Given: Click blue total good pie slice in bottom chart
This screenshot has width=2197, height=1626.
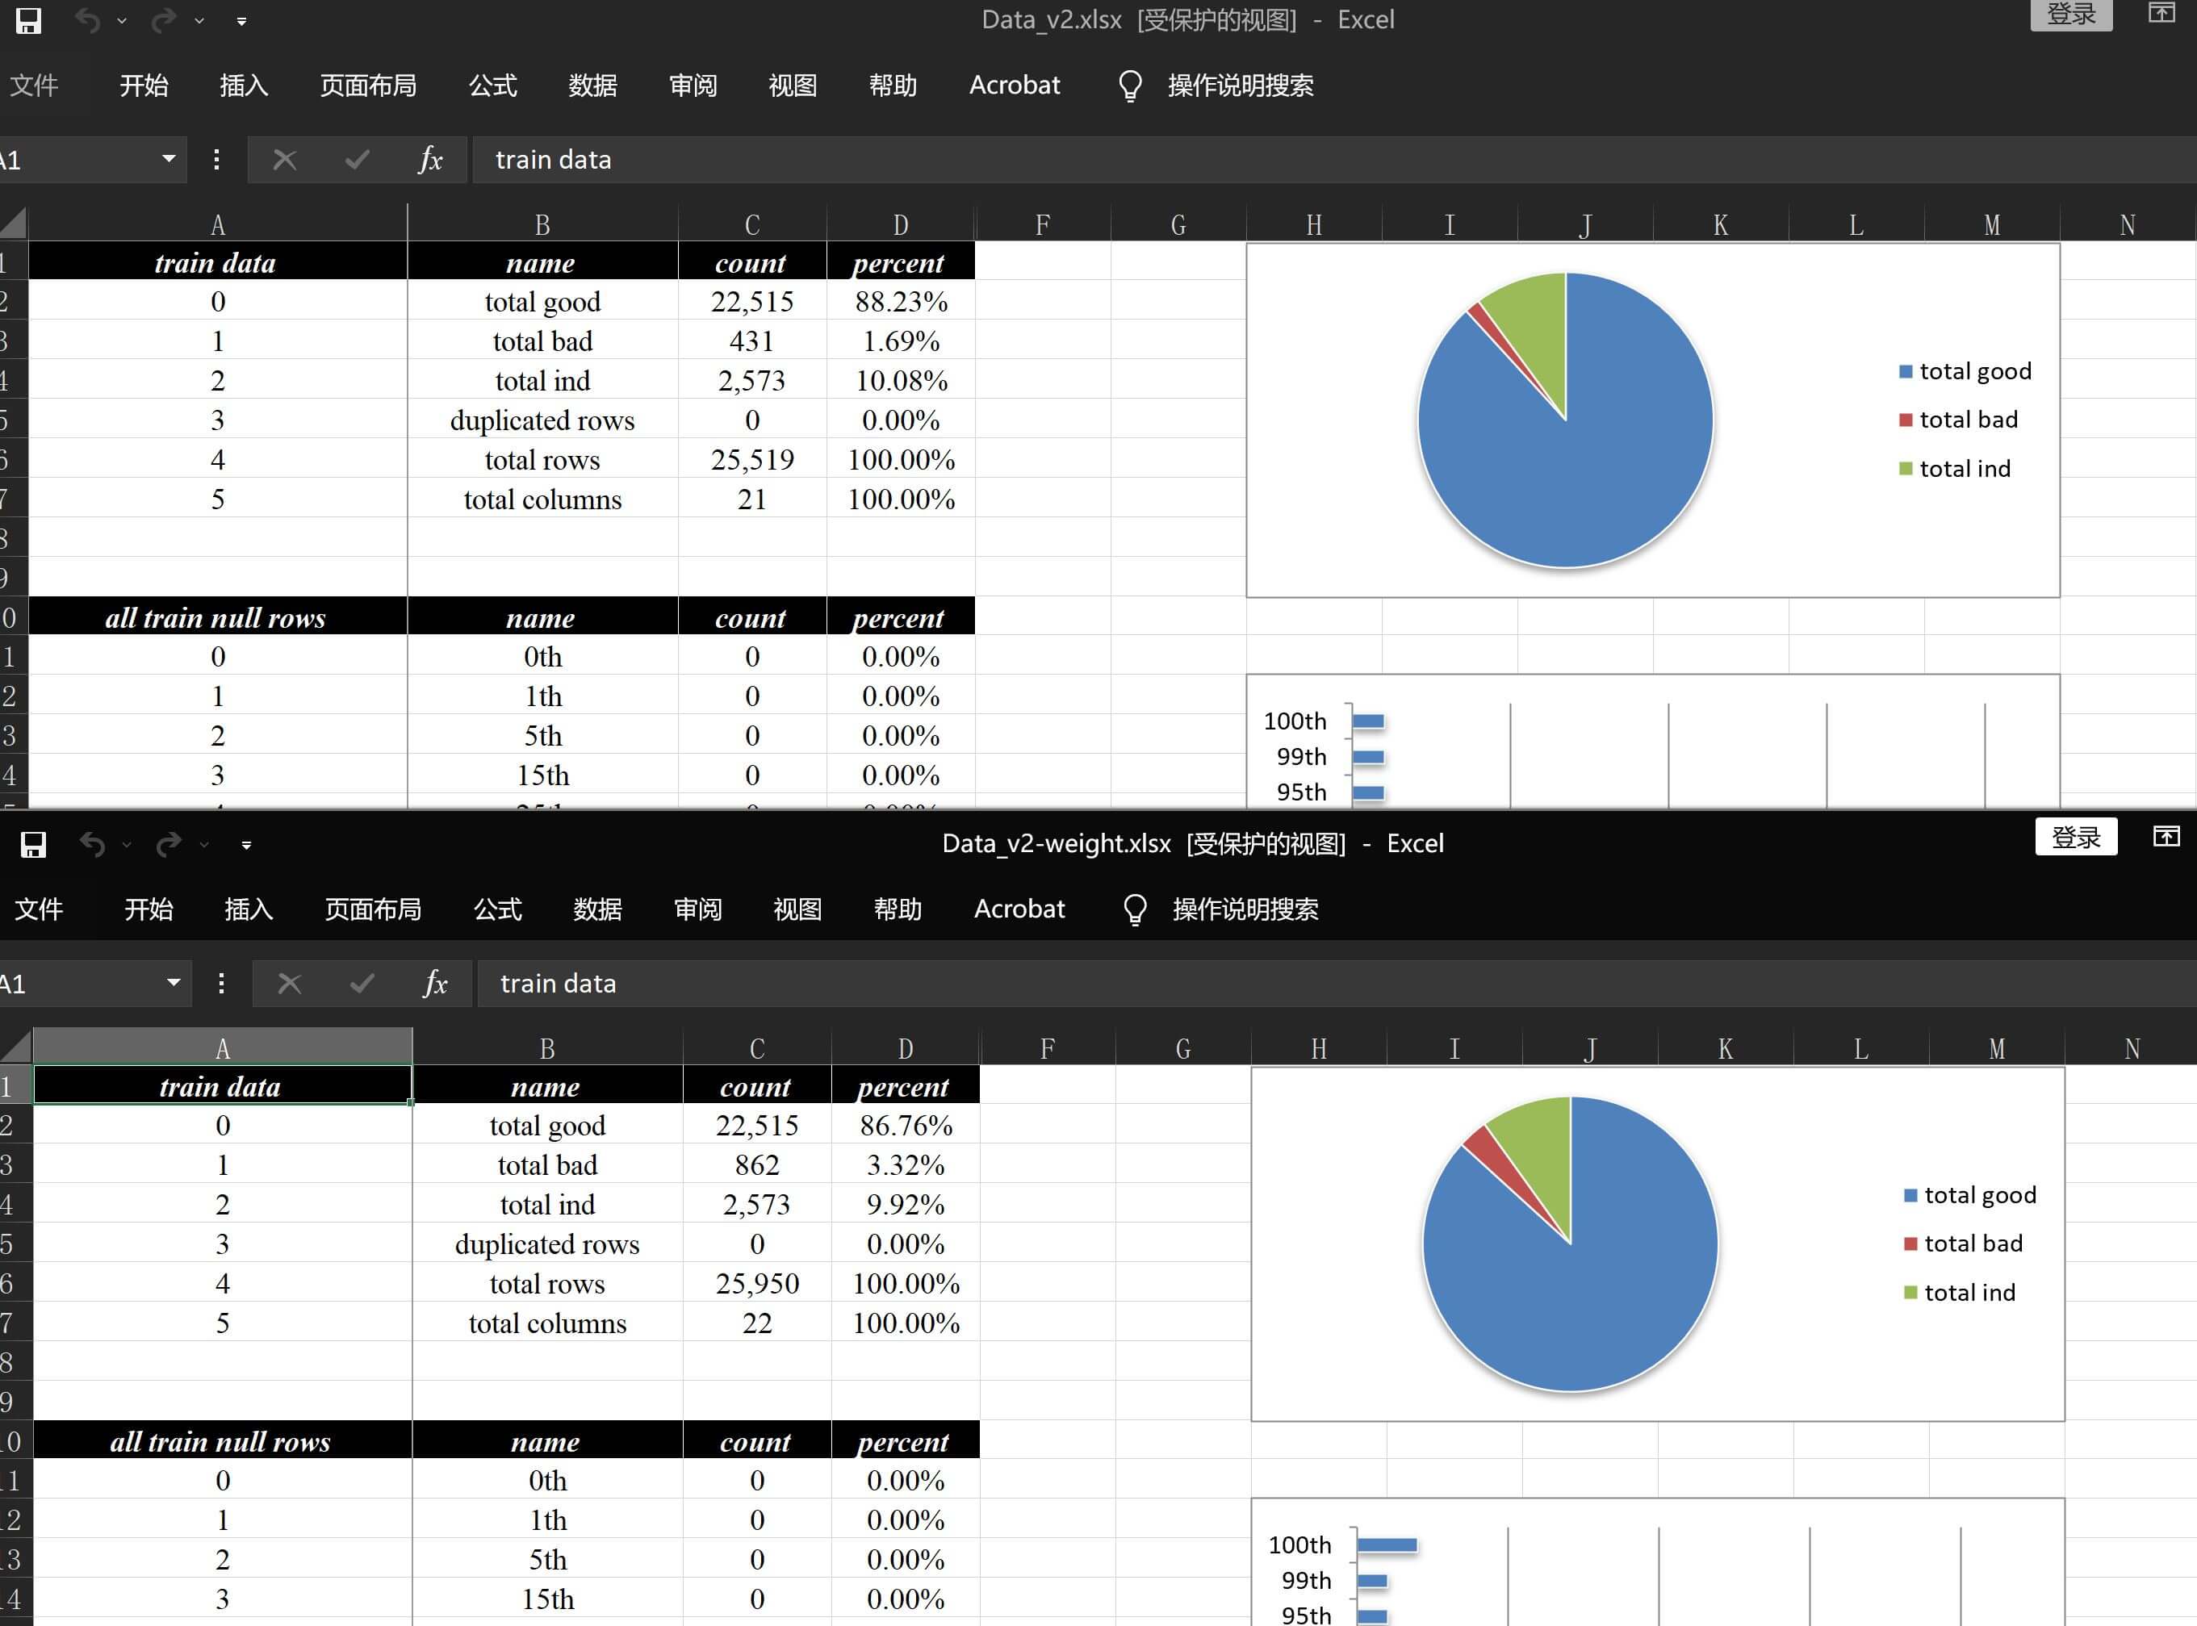Looking at the screenshot, I should [1595, 1299].
